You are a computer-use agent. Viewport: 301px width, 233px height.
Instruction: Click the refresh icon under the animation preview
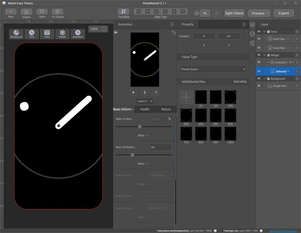pyautogui.click(x=156, y=92)
